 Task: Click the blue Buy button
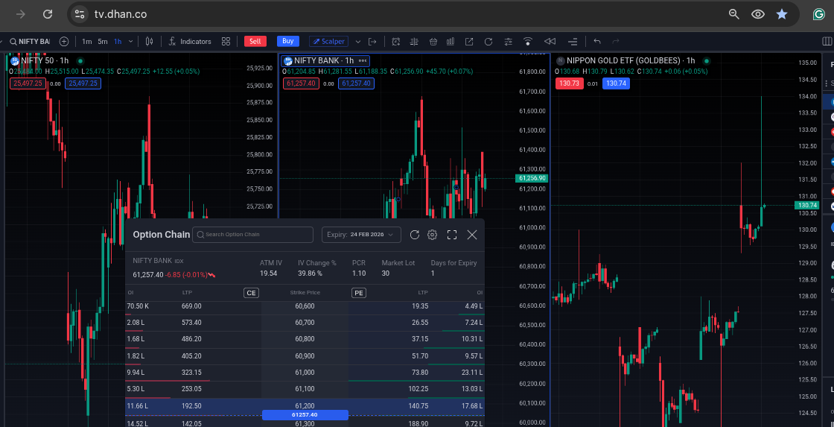point(287,42)
